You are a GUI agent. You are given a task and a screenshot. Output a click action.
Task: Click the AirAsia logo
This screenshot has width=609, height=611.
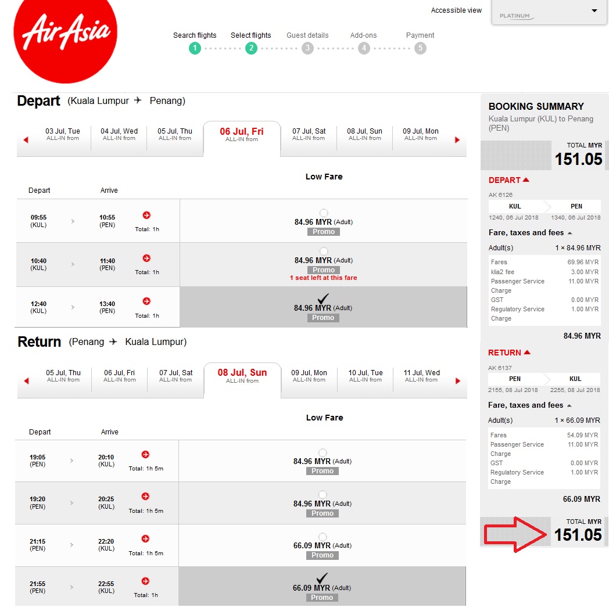(x=65, y=34)
